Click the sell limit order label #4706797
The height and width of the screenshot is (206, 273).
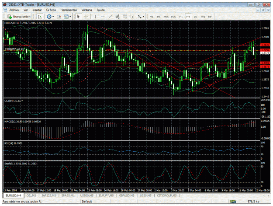coord(14,49)
